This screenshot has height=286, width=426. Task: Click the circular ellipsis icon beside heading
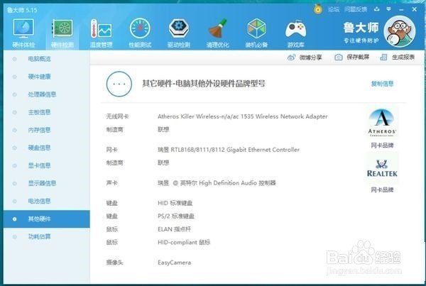(x=119, y=84)
